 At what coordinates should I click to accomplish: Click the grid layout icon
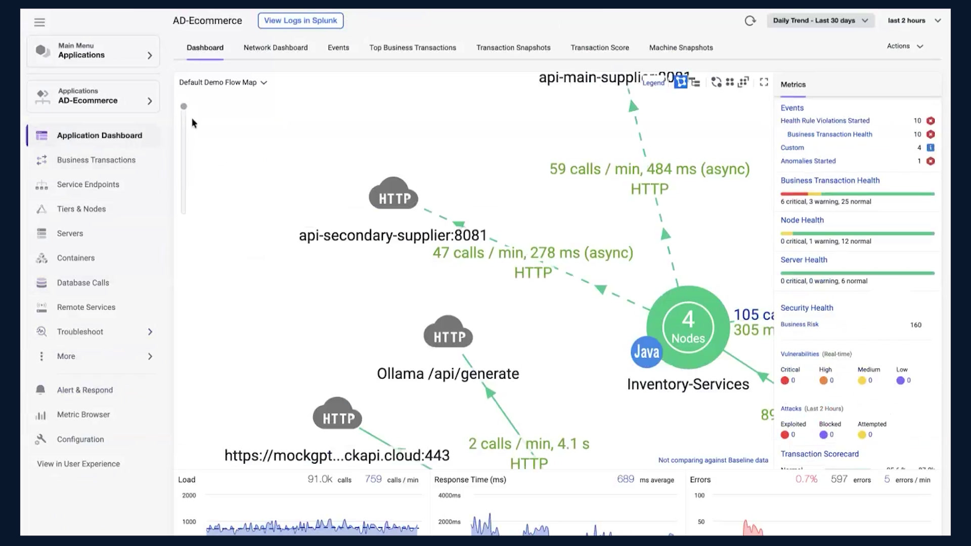pos(730,82)
